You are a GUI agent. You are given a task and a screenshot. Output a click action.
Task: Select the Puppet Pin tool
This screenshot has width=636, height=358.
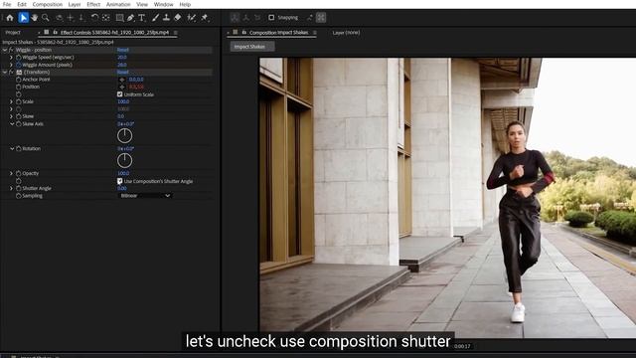[x=205, y=18]
